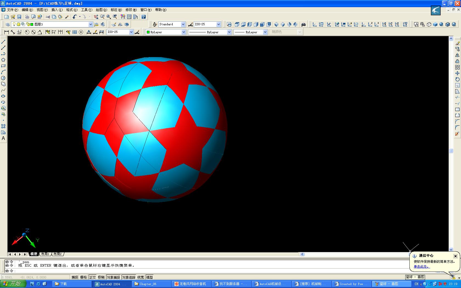This screenshot has width=461, height=288.
Task: Open the ByLayer linetype dropdown
Action: coord(229,32)
